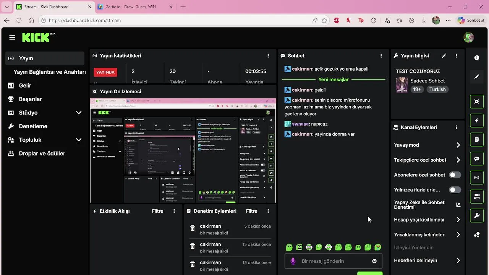Edit stream info with the pencil in Yayın bilgisi header
Viewport: 489px width, 275px height.
(x=444, y=56)
